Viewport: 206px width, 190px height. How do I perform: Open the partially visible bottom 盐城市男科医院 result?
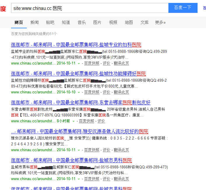click(71, 189)
